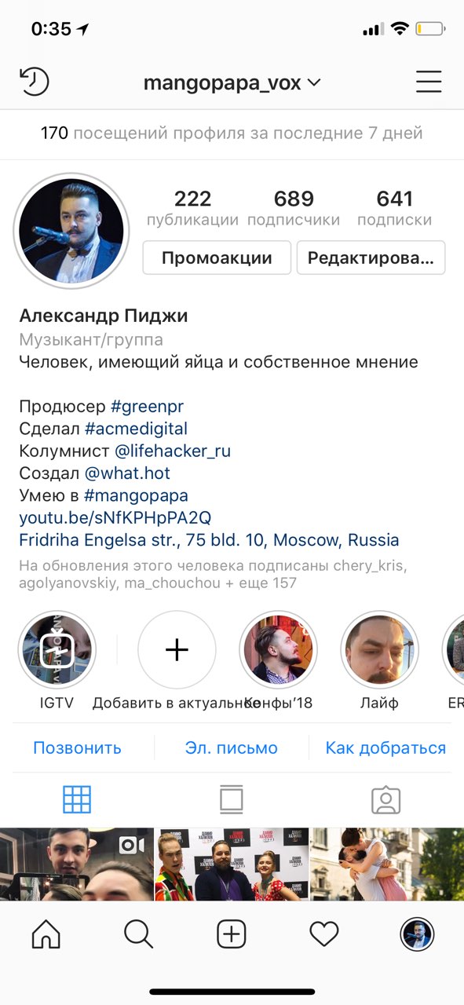Open the hamburger menu icon
This screenshot has height=1005, width=464.
[x=429, y=82]
